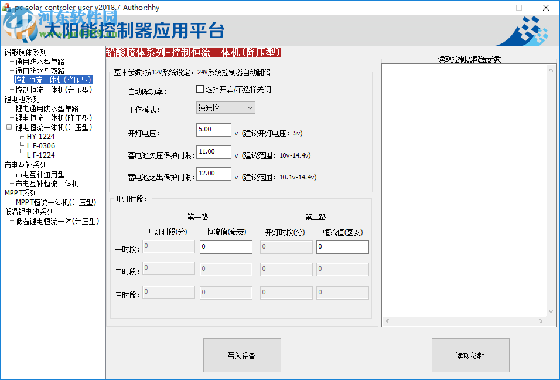Click 第二路 恒流值 field for 二时段
The image size is (560, 380).
(343, 269)
